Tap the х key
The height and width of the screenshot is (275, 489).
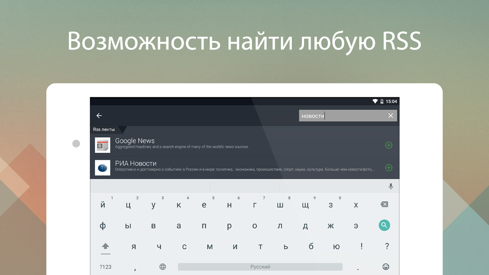click(356, 205)
